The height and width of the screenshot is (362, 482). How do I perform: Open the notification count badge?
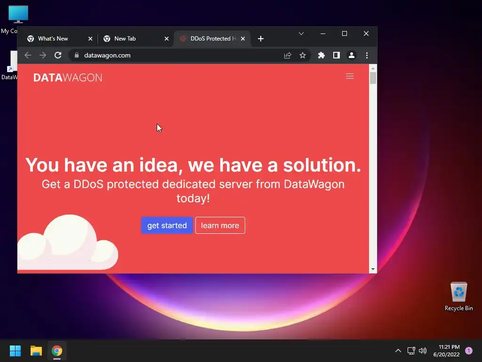tap(469, 351)
